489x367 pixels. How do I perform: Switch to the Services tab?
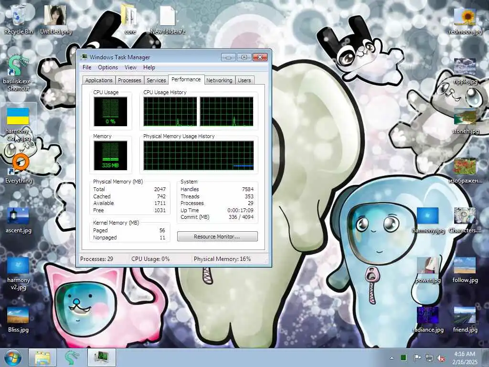click(x=156, y=80)
